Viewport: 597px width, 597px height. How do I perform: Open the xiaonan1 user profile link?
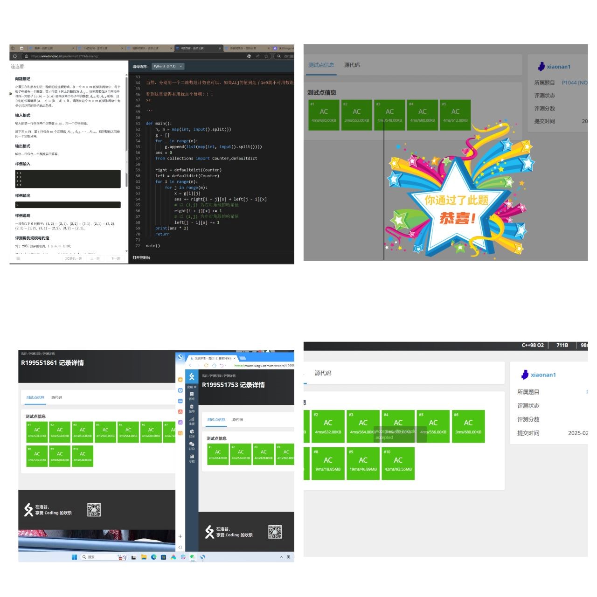click(x=558, y=67)
